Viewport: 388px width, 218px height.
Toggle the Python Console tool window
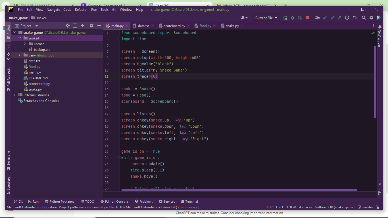(114, 202)
